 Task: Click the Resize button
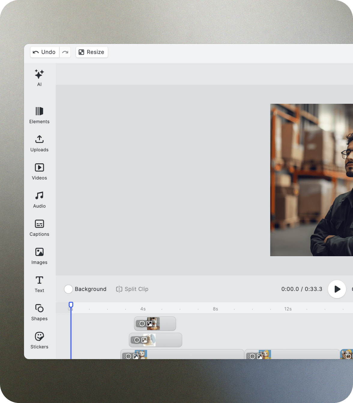[x=92, y=52]
